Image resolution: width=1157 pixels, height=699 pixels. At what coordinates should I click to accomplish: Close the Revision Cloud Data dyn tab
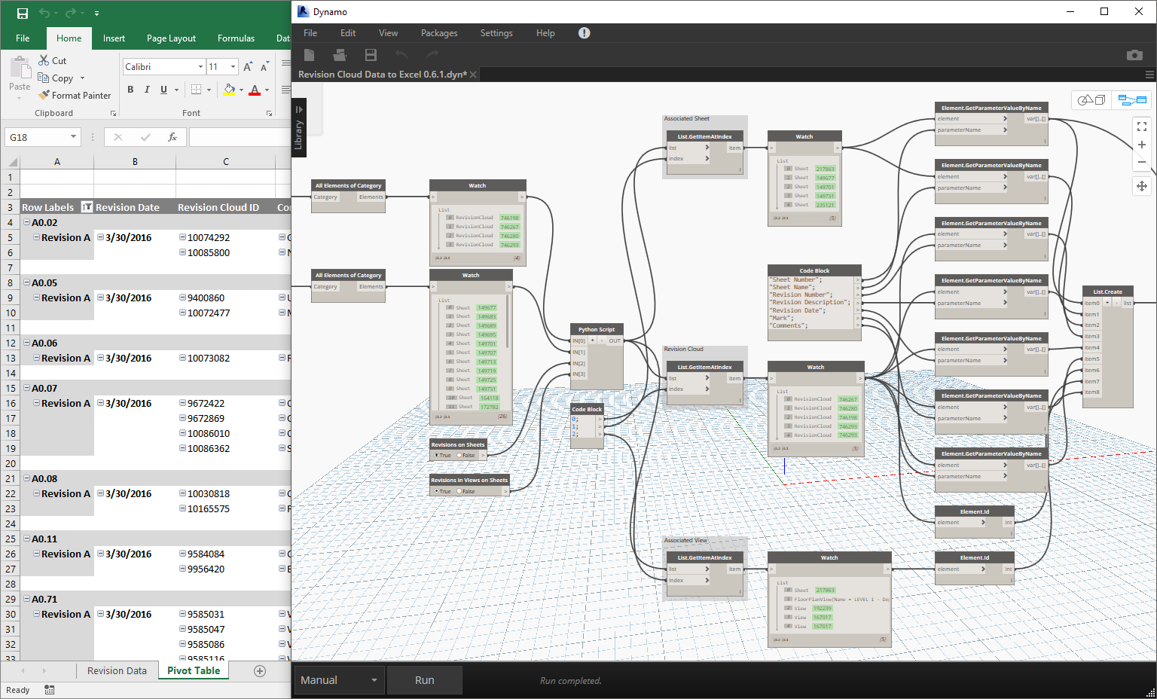pos(473,75)
